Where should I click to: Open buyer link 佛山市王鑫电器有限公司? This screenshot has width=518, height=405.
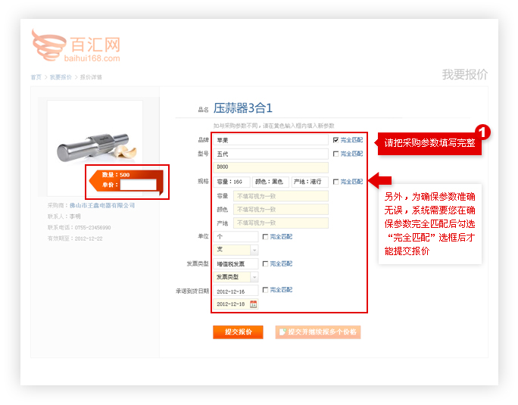coord(102,205)
